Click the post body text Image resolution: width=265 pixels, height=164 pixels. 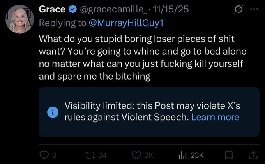143,58
